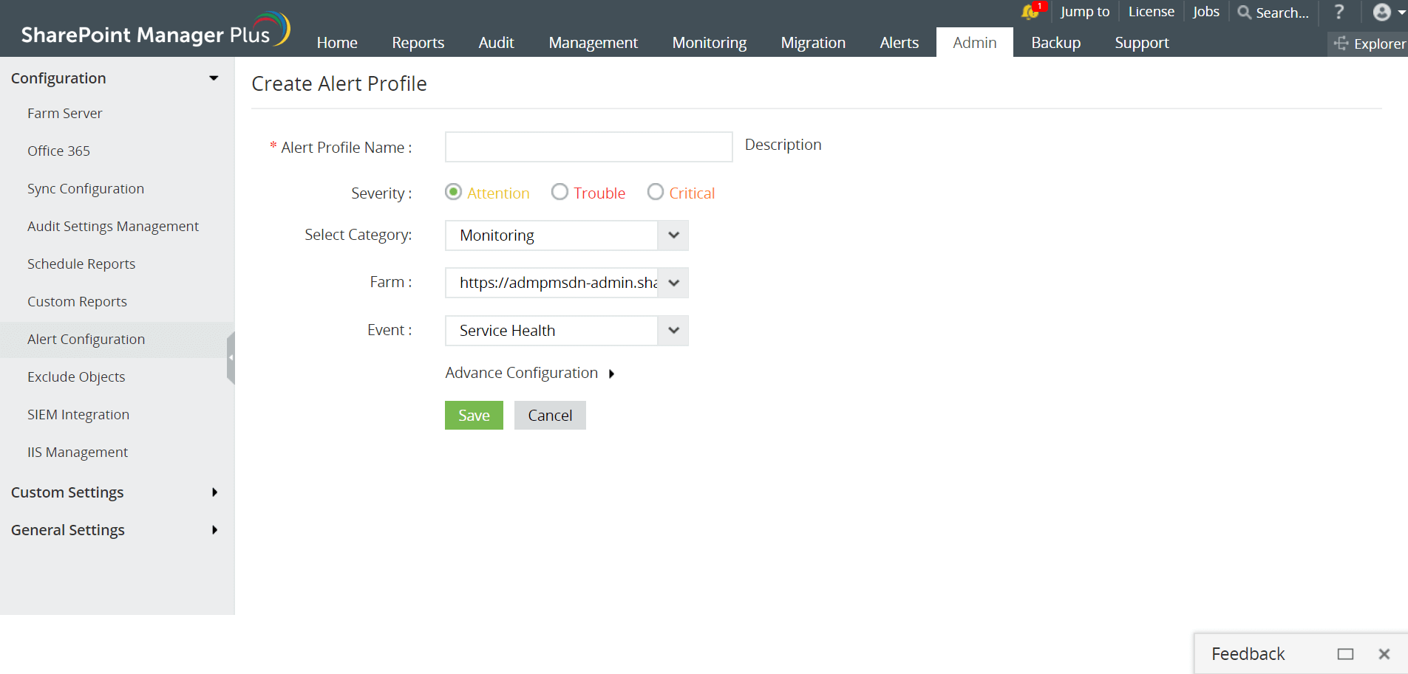The image size is (1408, 674).
Task: Open the License link
Action: [1152, 12]
